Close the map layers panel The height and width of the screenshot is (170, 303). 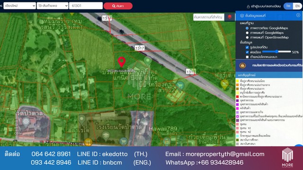pyautogui.click(x=298, y=15)
